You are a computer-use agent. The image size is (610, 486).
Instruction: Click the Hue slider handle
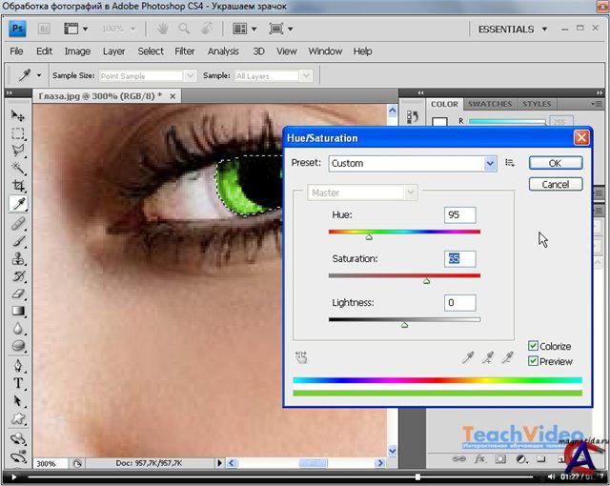369,236
